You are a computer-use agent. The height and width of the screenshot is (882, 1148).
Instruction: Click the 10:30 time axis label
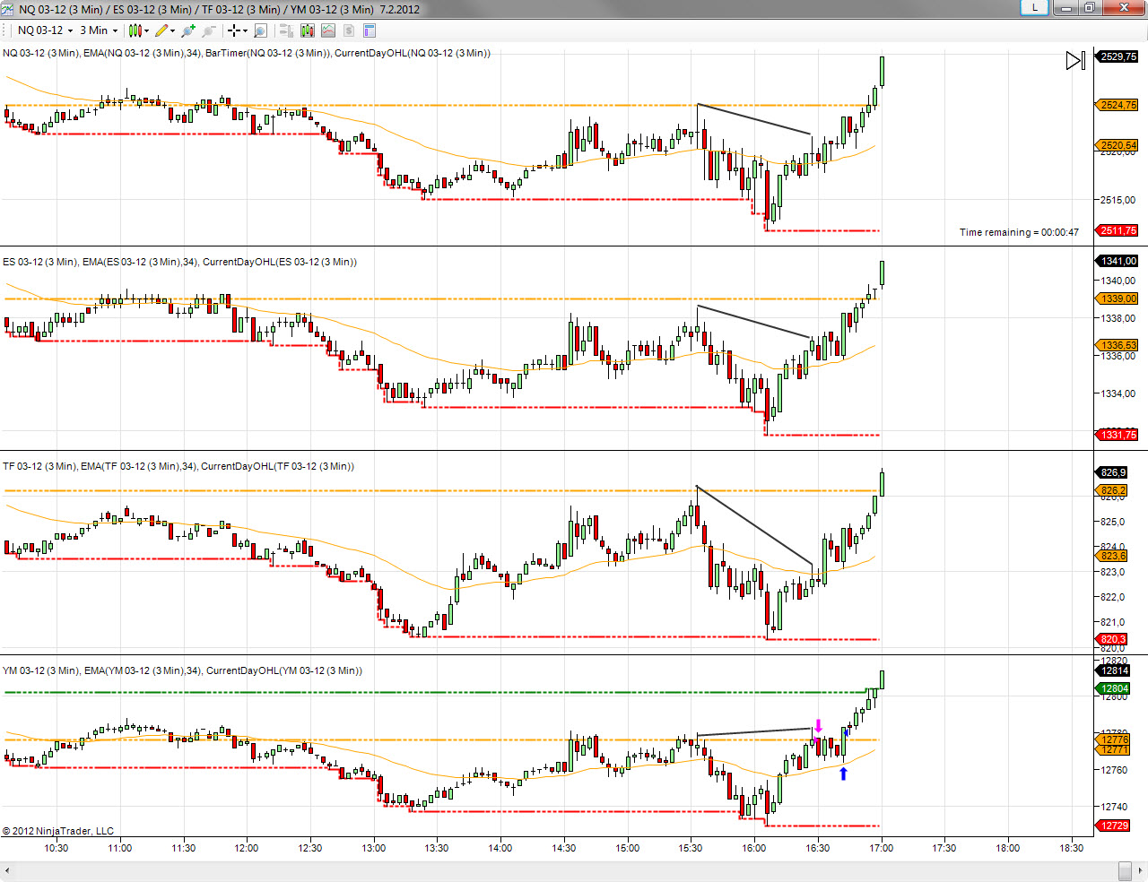(x=57, y=848)
